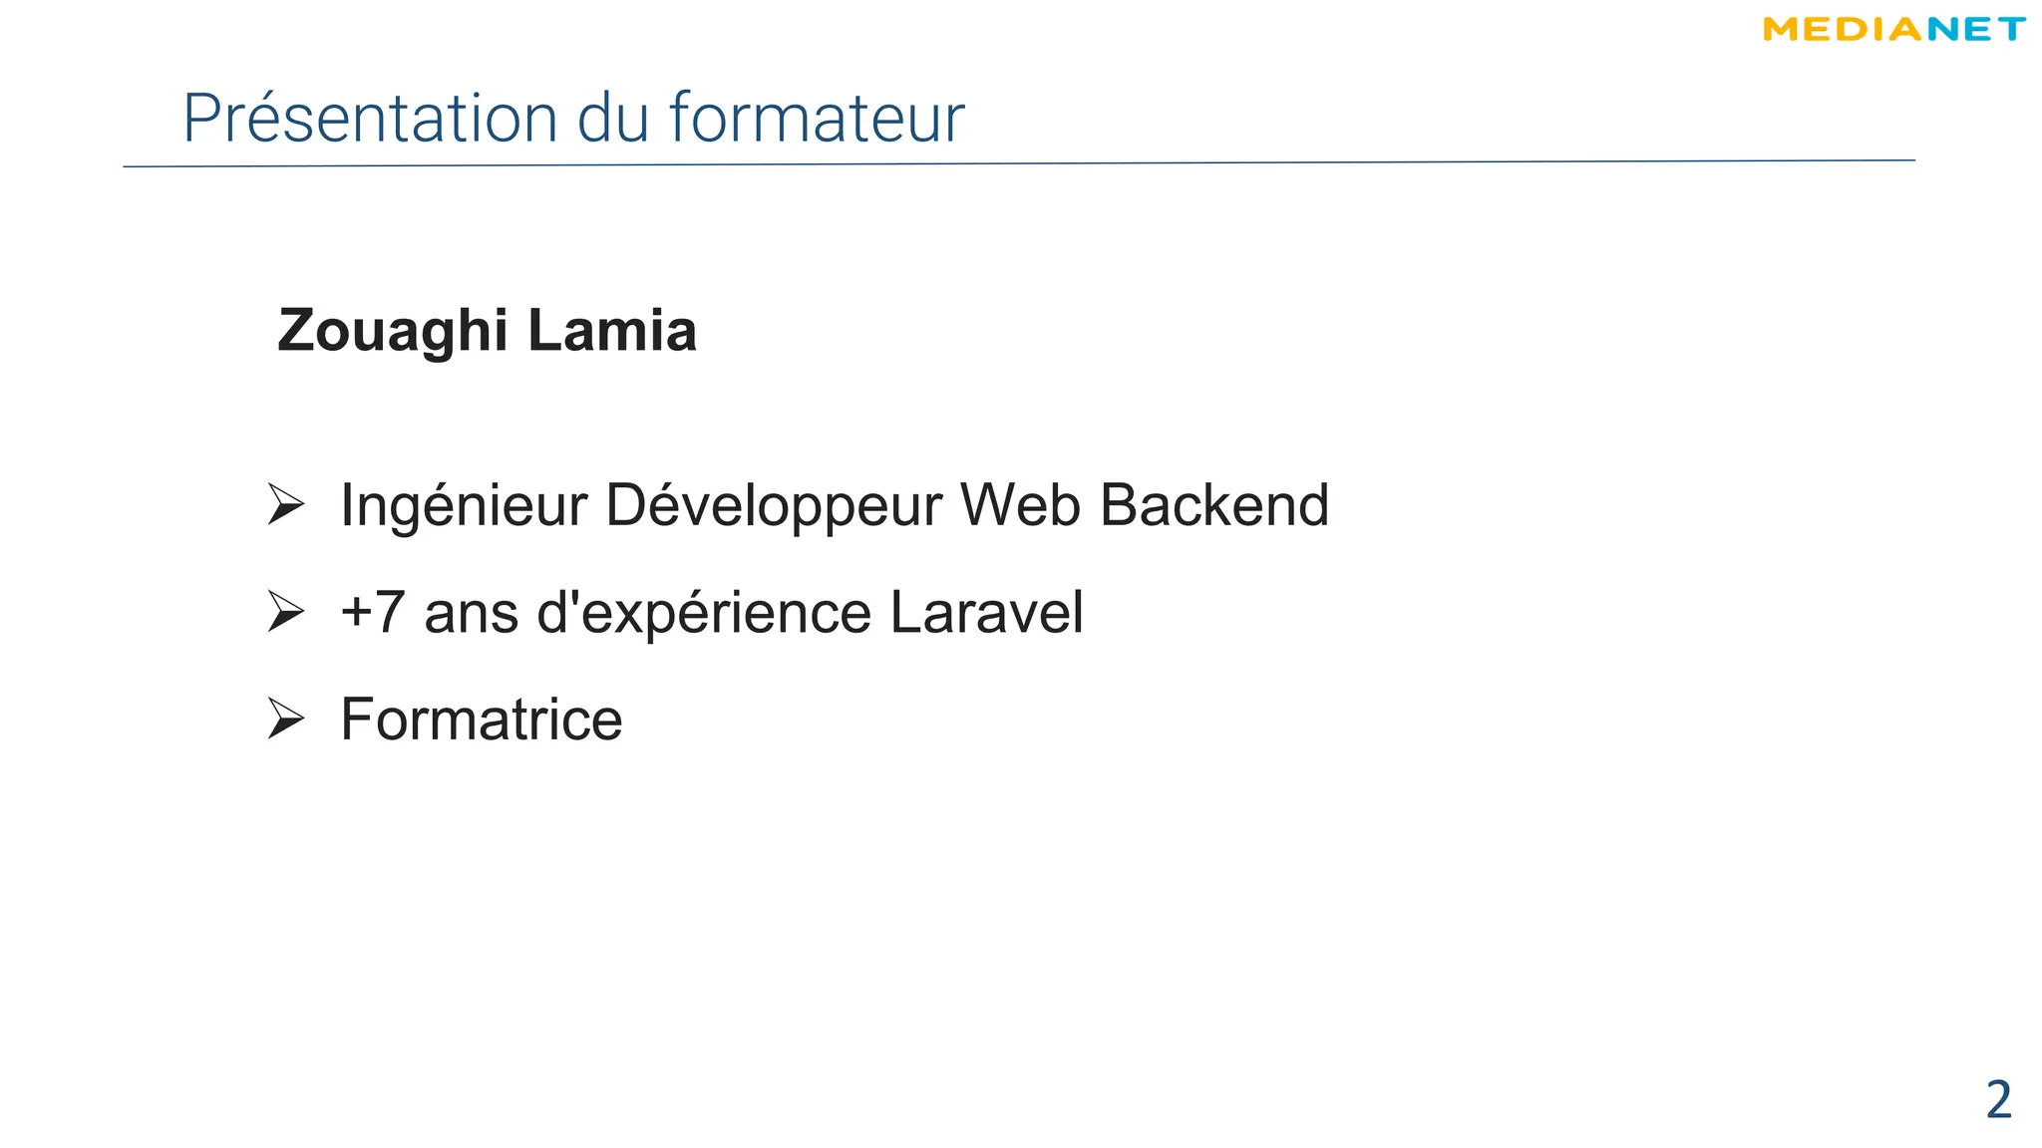Image resolution: width=2042 pixels, height=1148 pixels.
Task: Click the Formatrice bullet text
Action: (x=481, y=719)
